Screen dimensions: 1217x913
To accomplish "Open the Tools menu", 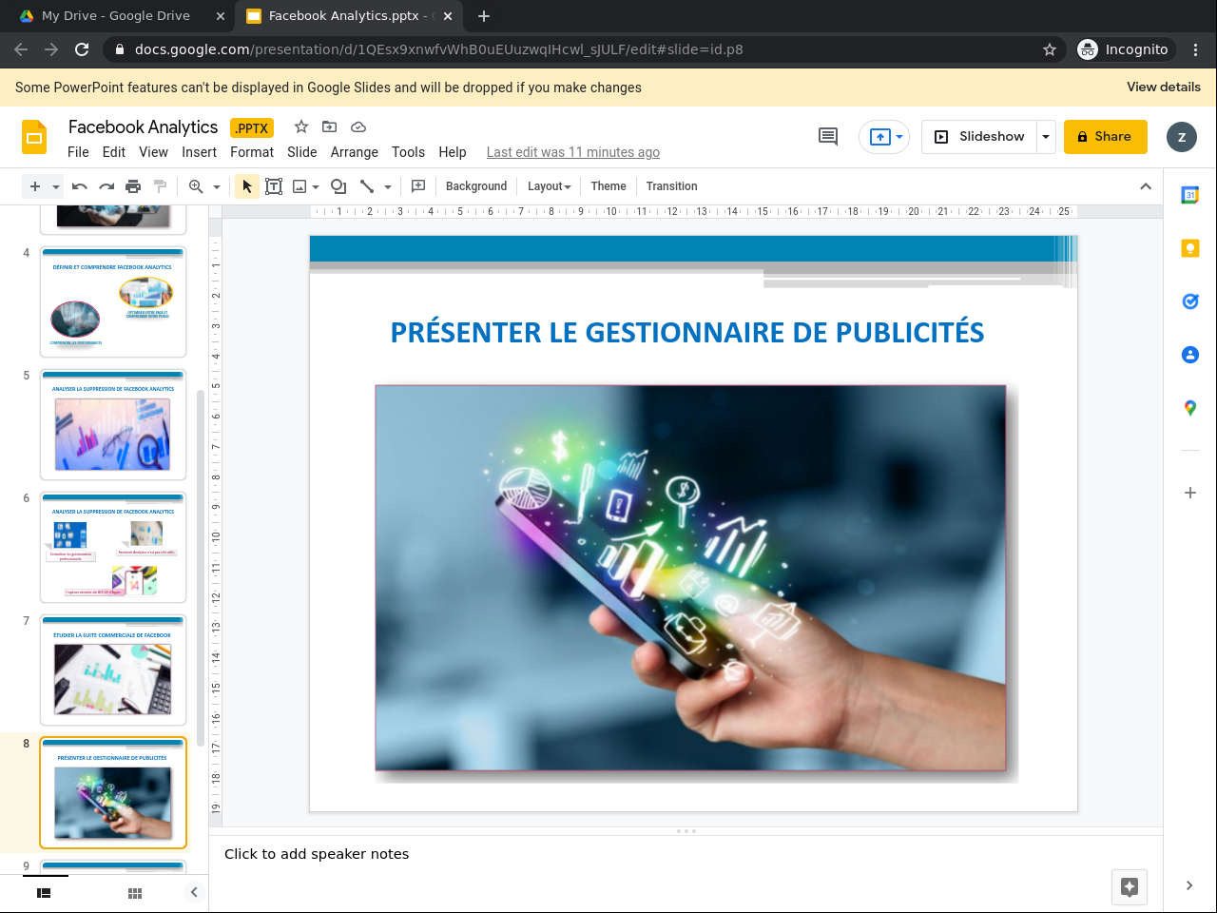I will [409, 152].
